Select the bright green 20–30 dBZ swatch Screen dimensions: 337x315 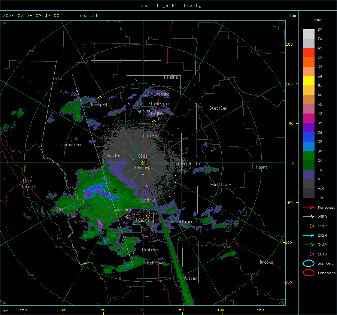tap(309, 156)
